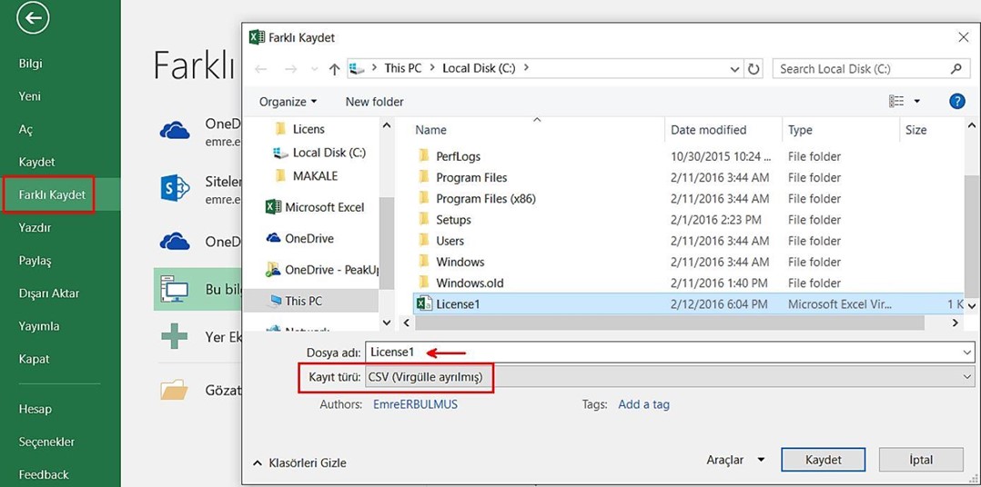Click the Add a tag link
981x487 pixels.
[x=643, y=404]
